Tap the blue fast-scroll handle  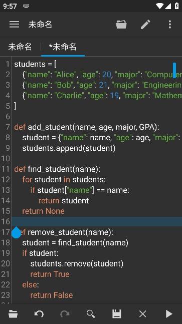(174, 70)
